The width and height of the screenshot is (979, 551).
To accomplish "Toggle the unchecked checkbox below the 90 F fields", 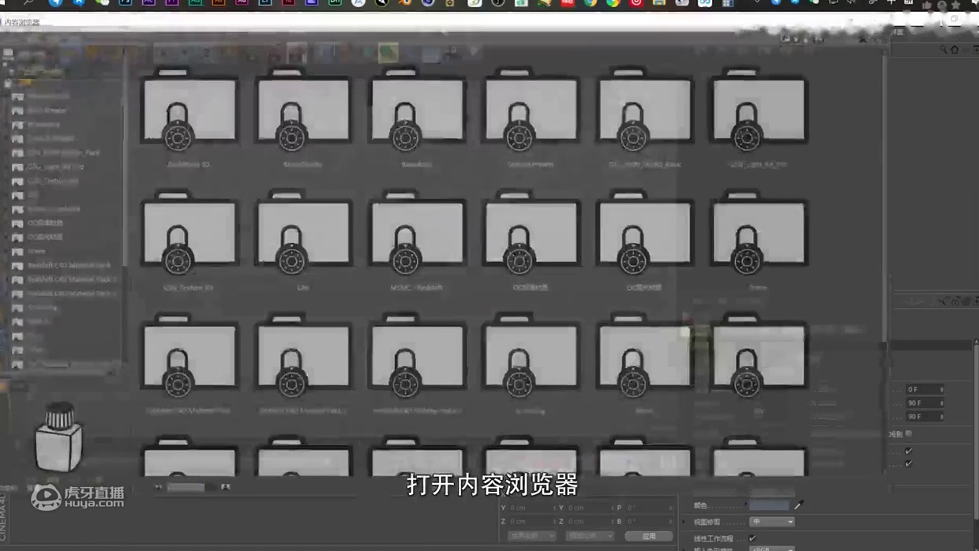I will point(910,433).
